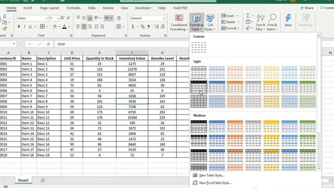Open the General number format dropdown

[x=163, y=18]
